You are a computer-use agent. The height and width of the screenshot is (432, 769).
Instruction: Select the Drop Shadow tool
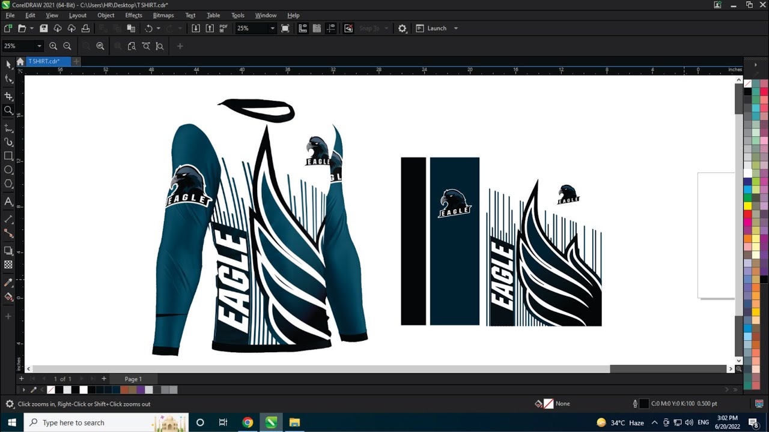pyautogui.click(x=8, y=251)
